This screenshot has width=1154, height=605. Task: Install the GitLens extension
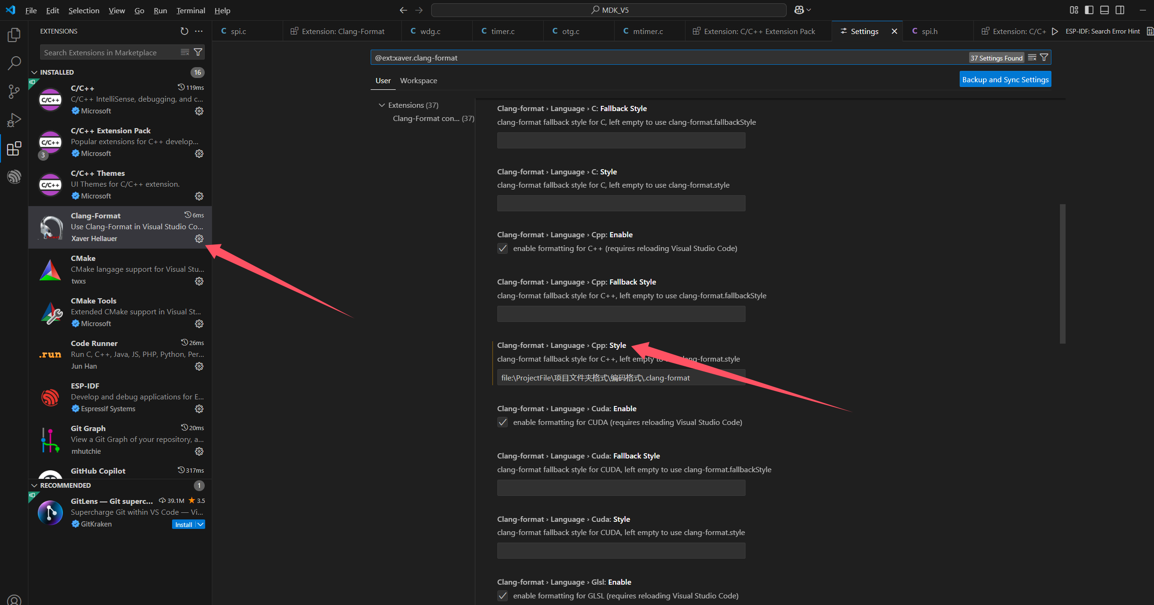183,524
